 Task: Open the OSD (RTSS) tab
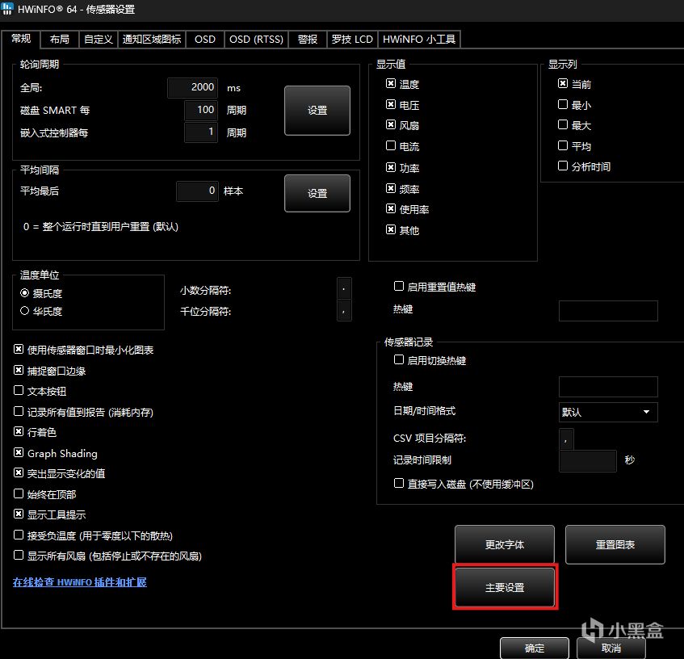[x=256, y=40]
